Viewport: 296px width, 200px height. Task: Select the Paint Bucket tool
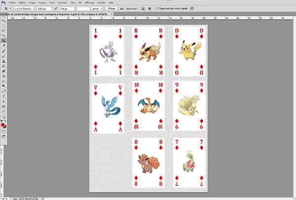pos(3,76)
